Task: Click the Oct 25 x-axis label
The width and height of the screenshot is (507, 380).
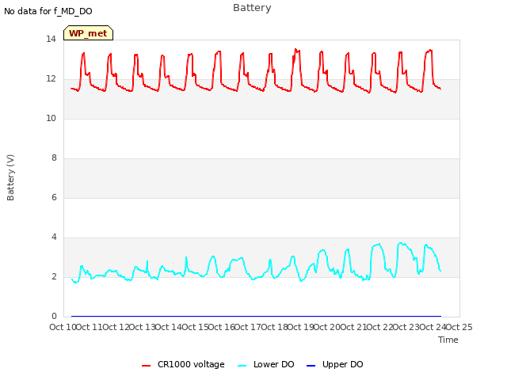Action: [459, 327]
